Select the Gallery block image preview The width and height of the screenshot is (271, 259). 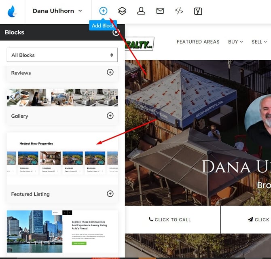click(x=62, y=98)
